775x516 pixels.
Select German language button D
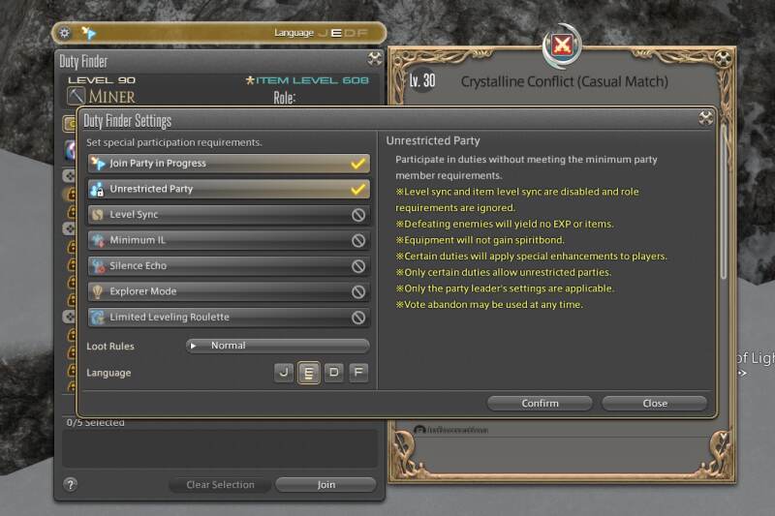334,373
